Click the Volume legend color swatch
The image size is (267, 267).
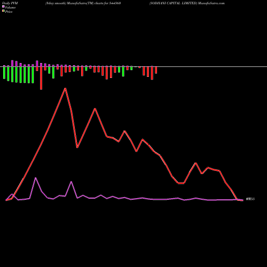pos(3,6)
